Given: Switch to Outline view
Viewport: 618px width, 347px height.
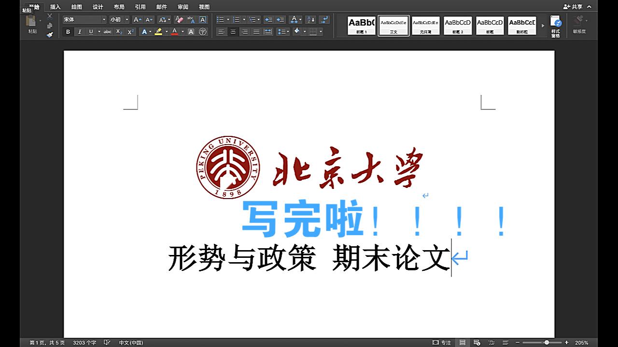Looking at the screenshot, I should [x=492, y=343].
